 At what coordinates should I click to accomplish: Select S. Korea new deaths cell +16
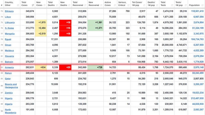point(65,28)
